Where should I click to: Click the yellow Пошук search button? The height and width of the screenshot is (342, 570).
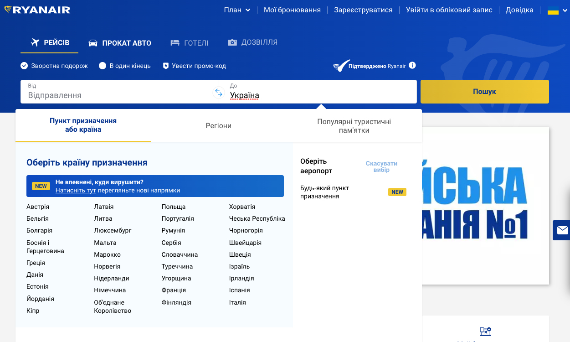tap(485, 92)
